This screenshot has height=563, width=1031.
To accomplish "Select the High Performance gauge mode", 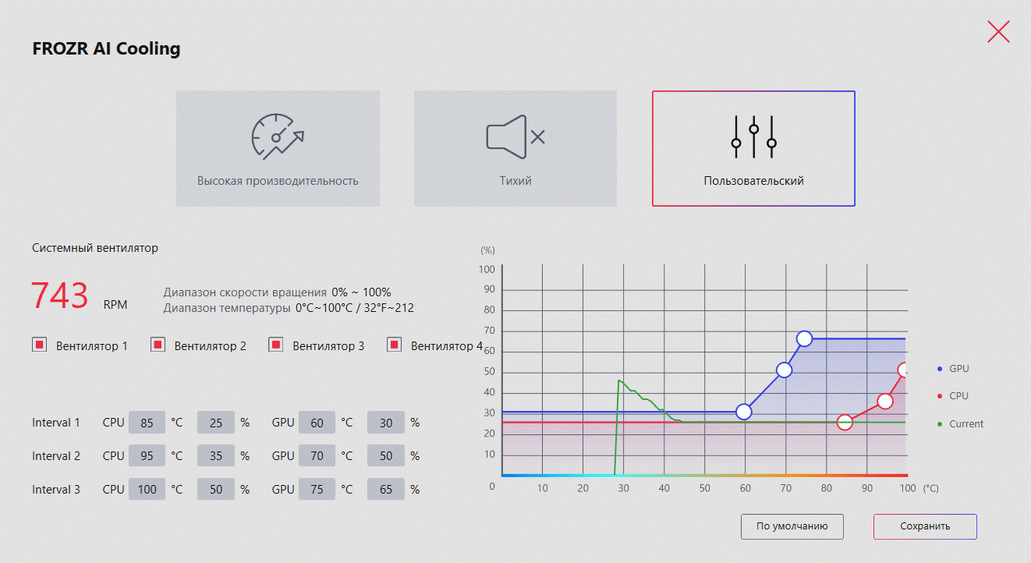I will [x=278, y=148].
